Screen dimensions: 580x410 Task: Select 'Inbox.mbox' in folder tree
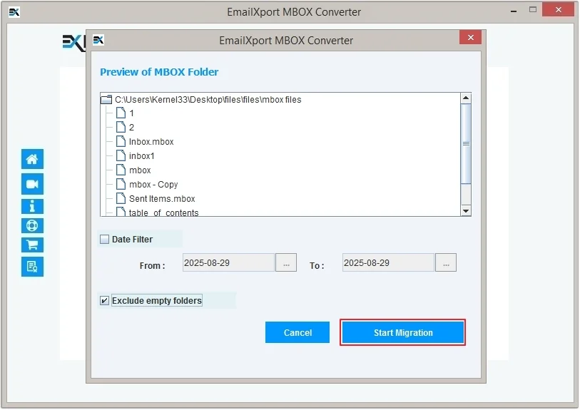151,142
